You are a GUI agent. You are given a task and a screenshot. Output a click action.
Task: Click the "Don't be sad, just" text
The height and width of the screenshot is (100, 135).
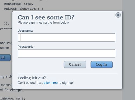[x=30, y=83]
